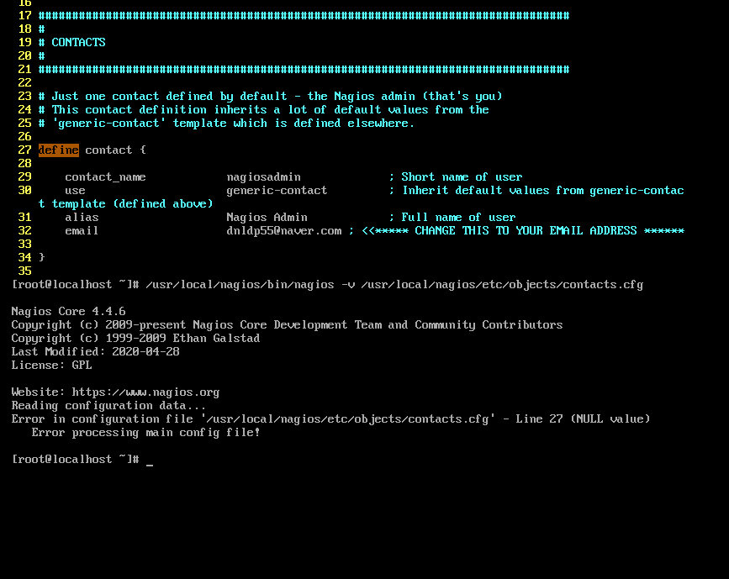
Task: Click the email address 'dnldp55@naver.com'
Action: (x=284, y=231)
